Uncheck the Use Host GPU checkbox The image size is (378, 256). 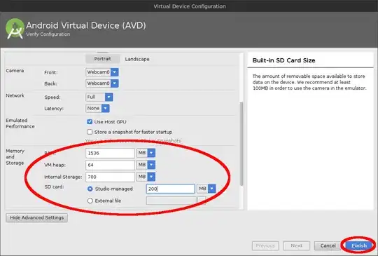[90, 122]
